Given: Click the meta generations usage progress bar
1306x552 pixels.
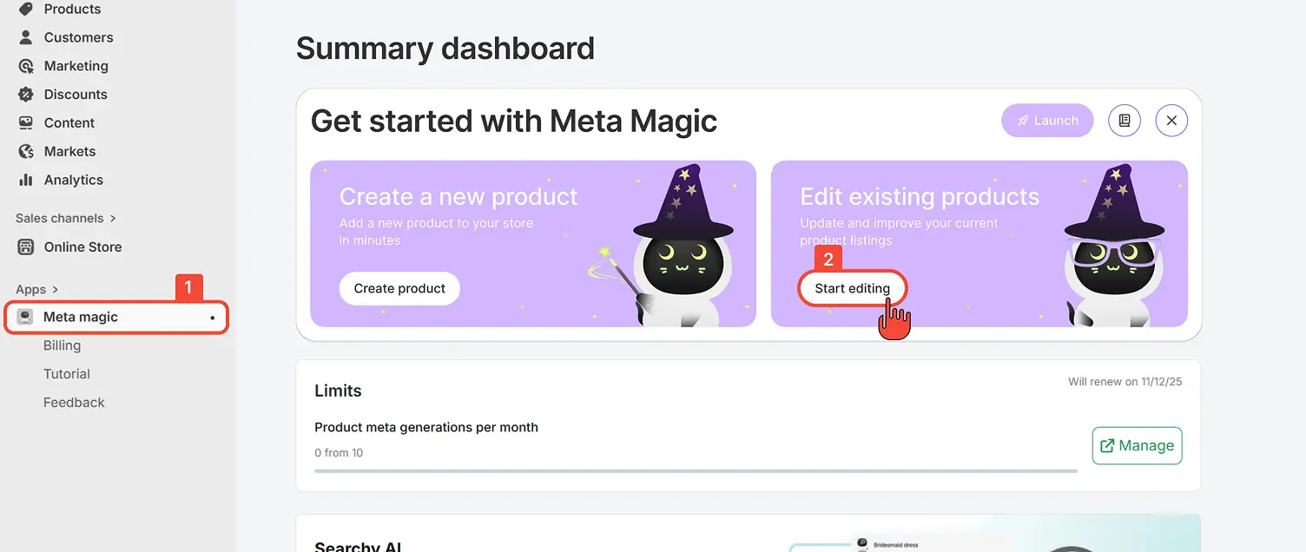Looking at the screenshot, I should coord(695,470).
